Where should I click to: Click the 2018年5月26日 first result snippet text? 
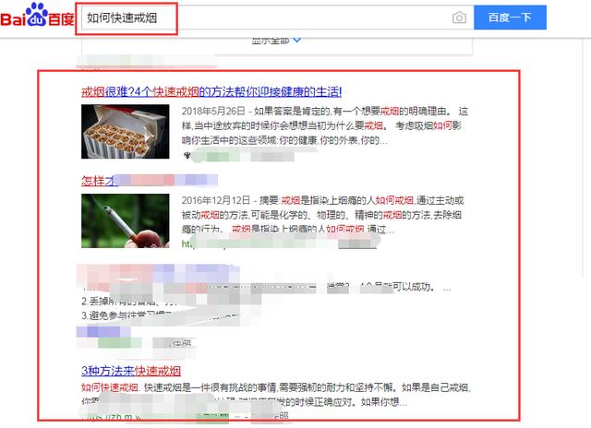(324, 125)
